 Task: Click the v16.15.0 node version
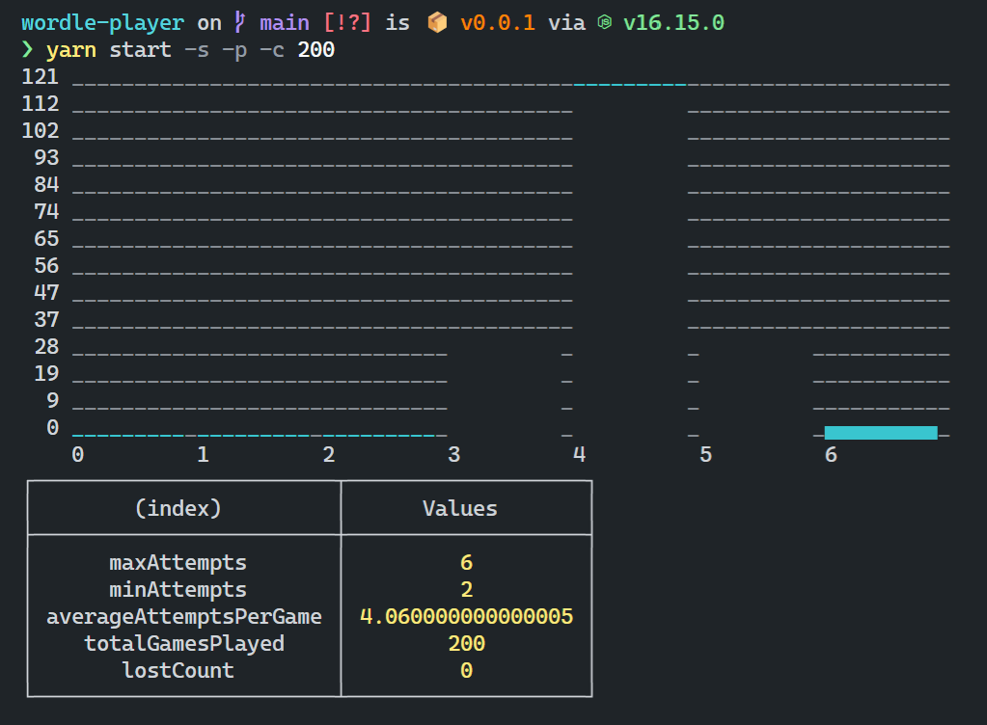(x=673, y=22)
